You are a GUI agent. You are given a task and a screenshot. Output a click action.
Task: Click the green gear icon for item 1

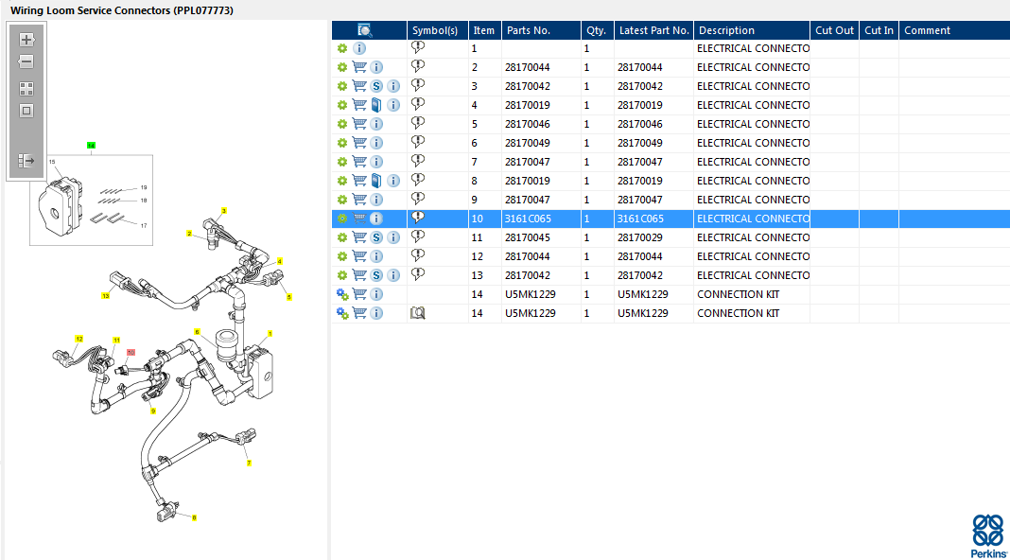(x=342, y=48)
